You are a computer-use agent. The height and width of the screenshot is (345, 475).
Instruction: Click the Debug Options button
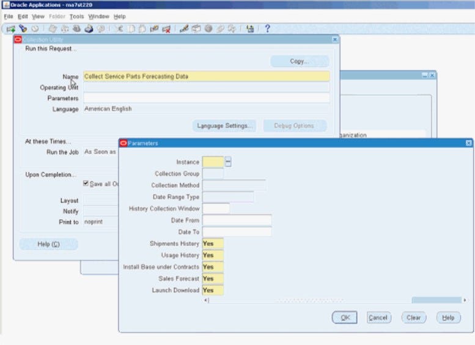pyautogui.click(x=295, y=125)
